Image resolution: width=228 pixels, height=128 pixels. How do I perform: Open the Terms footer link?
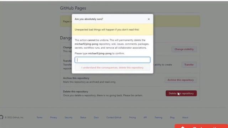[x=40, y=117]
